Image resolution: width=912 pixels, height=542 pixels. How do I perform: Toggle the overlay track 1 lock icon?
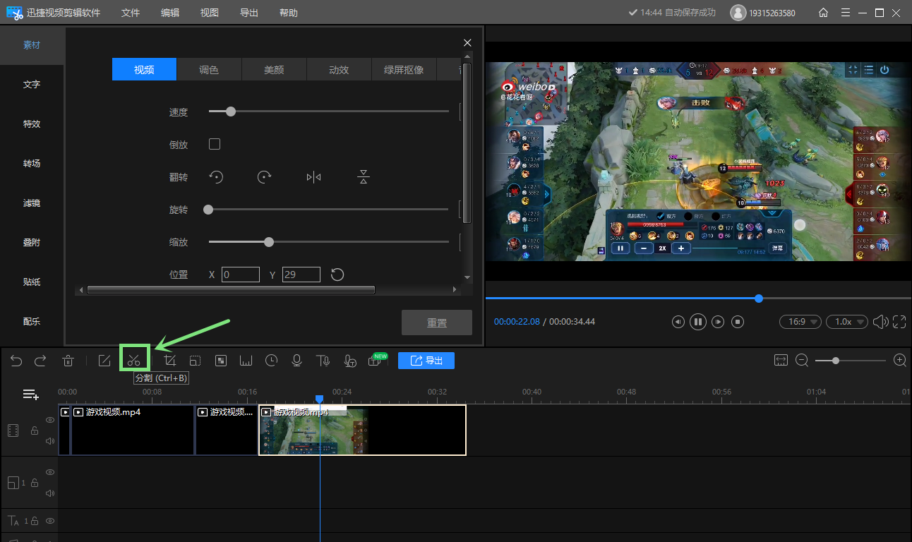click(x=34, y=483)
